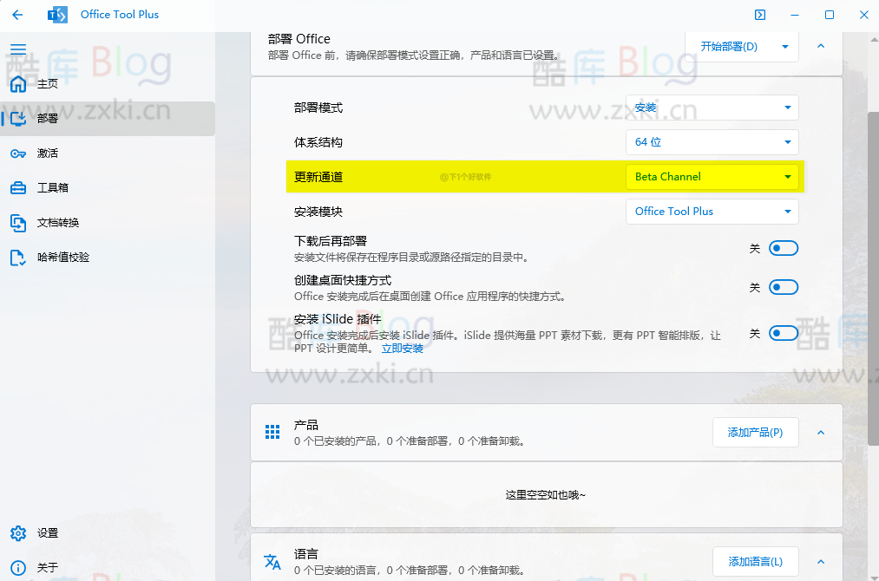The height and width of the screenshot is (581, 879).
Task: Enable the 下载后再部署 toggle switch
Action: pyautogui.click(x=783, y=248)
